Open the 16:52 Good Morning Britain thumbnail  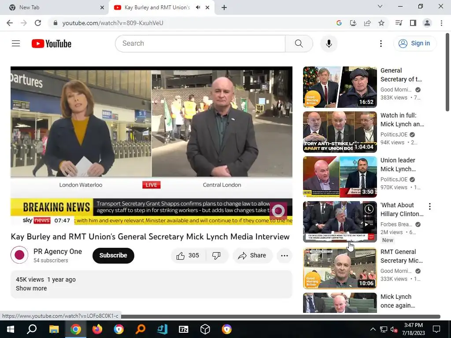tap(340, 87)
